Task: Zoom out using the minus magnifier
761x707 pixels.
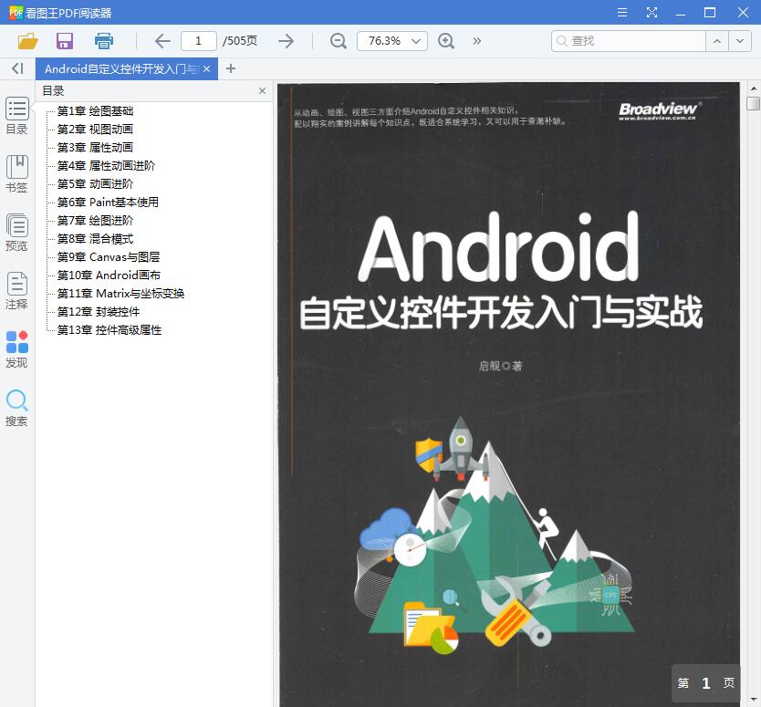Action: 339,41
